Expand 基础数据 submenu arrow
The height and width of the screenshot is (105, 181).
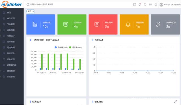click(1, 71)
